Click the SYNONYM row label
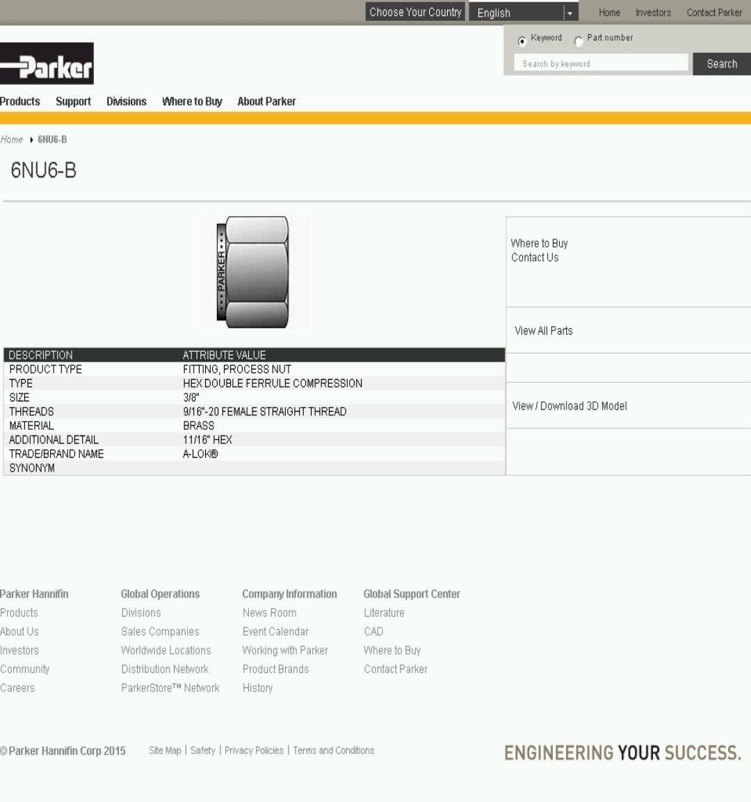 32,468
